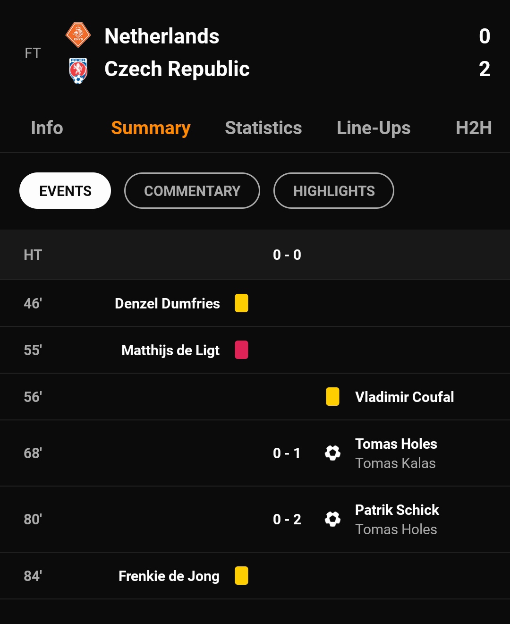Screen dimensions: 510x624
Task: Select the Summary tab
Action: coord(151,128)
